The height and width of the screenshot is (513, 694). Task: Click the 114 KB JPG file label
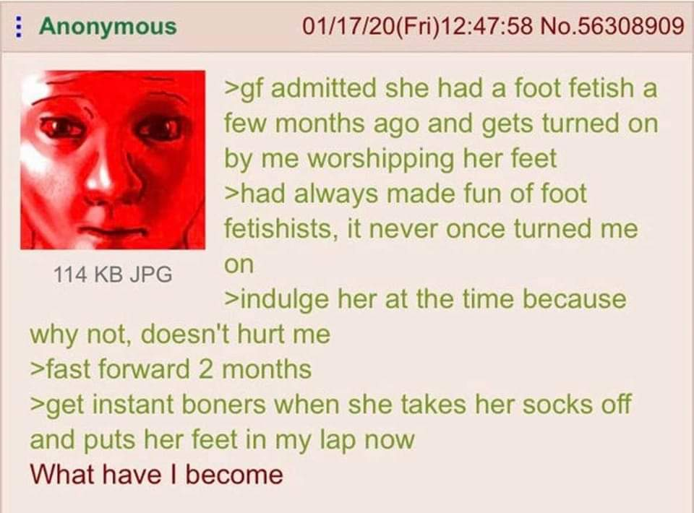point(113,274)
